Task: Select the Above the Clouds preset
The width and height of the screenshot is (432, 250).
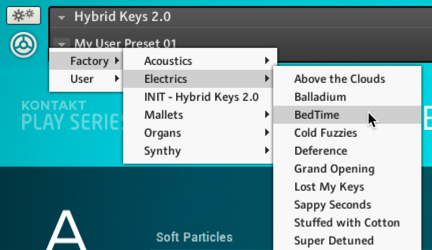Action: tap(339, 79)
